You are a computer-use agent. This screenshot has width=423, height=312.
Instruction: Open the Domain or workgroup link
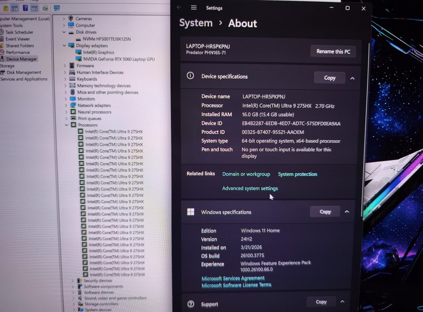(246, 174)
